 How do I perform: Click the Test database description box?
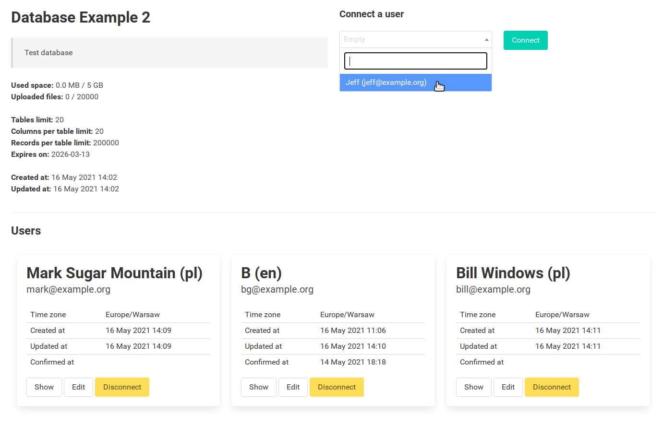pos(169,53)
